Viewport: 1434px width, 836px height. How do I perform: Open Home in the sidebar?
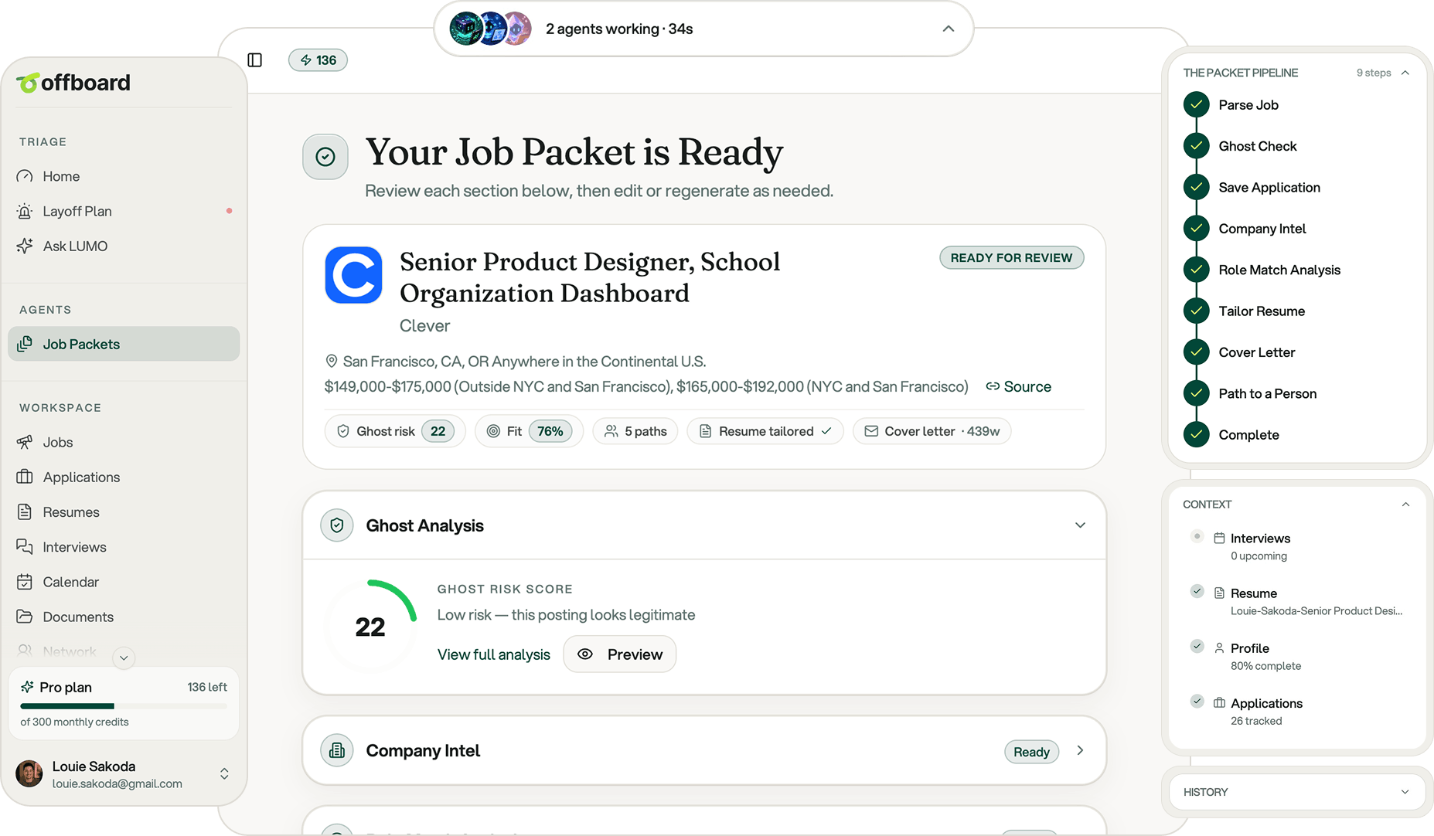click(124, 176)
